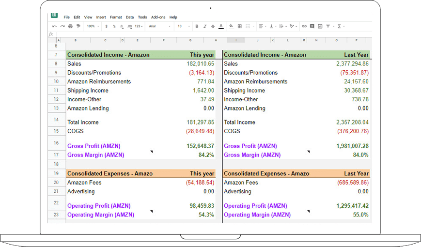Select row 19 header
The height and width of the screenshot is (247, 421).
(x=56, y=173)
